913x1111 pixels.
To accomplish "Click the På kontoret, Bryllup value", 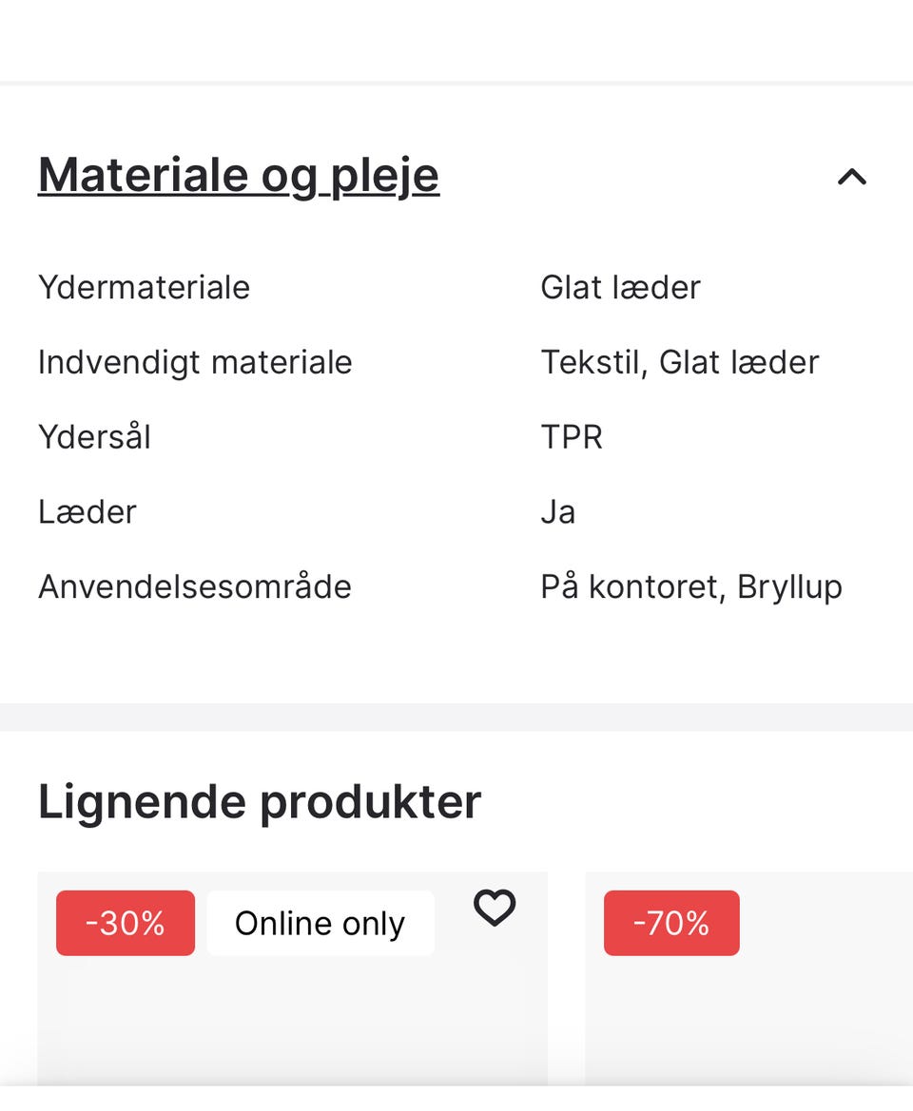I will point(690,586).
